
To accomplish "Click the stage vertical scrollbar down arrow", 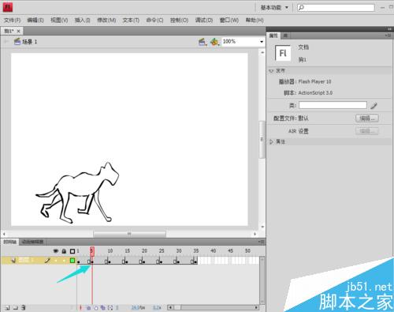I will tap(262, 227).
